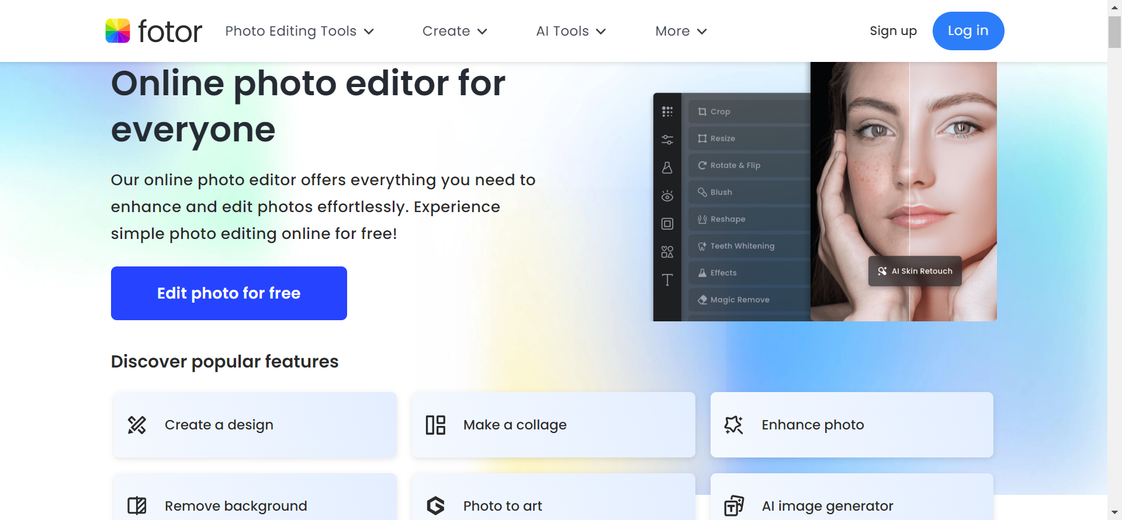Select Effects in the preview panel
Viewport: 1122px width, 520px height.
pyautogui.click(x=749, y=273)
